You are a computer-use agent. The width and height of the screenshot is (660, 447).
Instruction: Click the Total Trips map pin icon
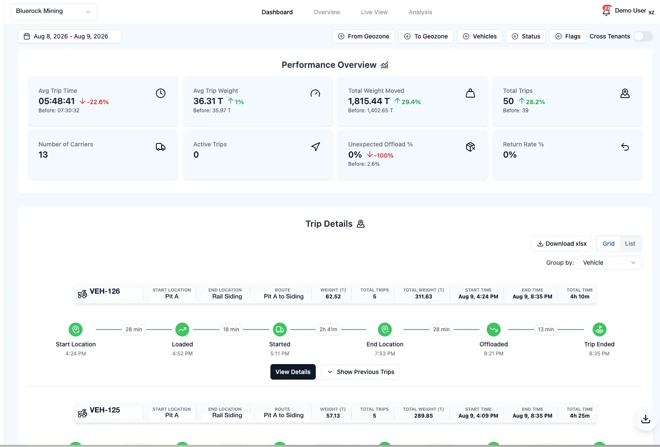coord(625,93)
